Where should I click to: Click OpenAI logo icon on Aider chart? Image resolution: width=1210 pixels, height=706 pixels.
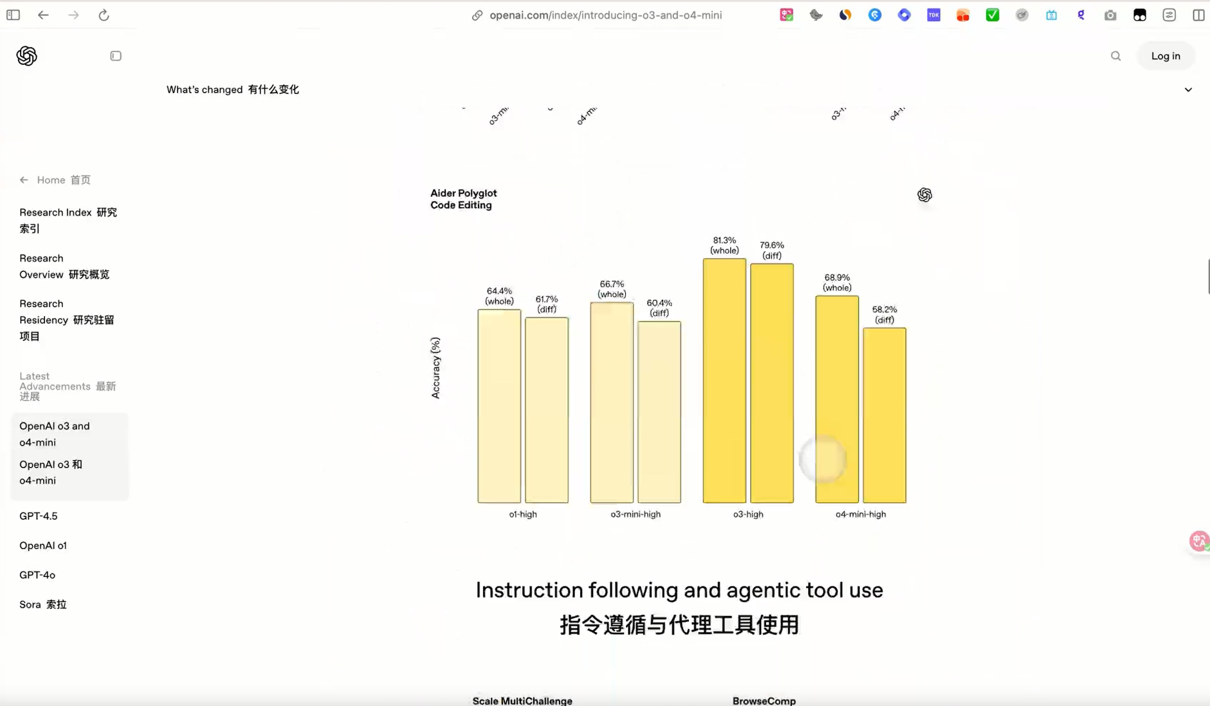[924, 195]
